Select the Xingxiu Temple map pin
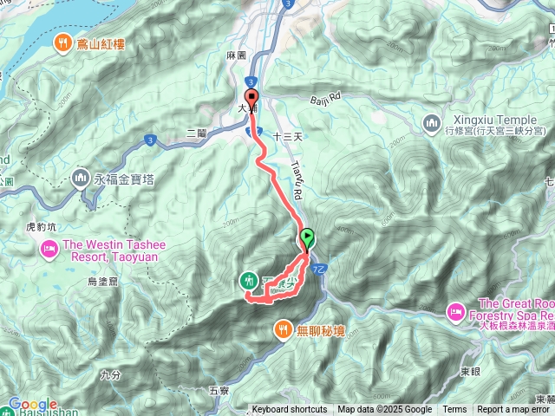The image size is (555, 416). pos(432,125)
